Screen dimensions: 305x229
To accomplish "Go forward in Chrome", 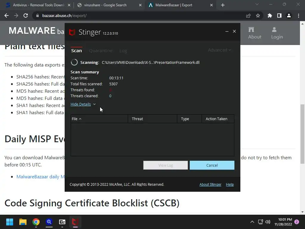I will (x=16, y=16).
